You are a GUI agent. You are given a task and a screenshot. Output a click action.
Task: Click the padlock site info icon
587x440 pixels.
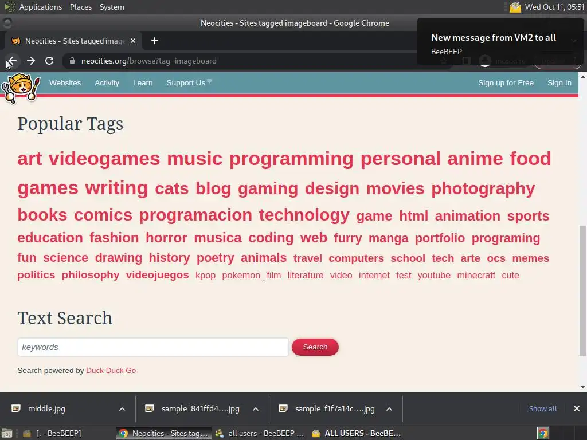coord(72,61)
